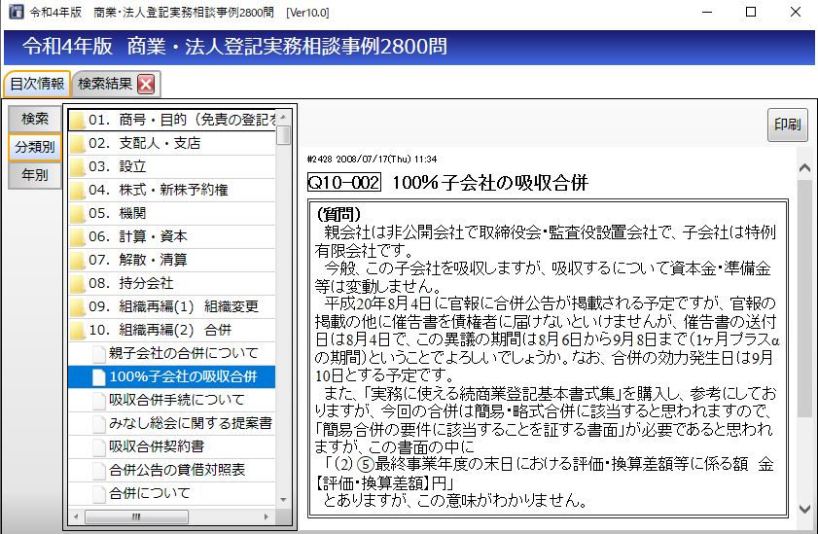The width and height of the screenshot is (818, 534).
Task: Select the 分類別 side tab
Action: (x=35, y=147)
